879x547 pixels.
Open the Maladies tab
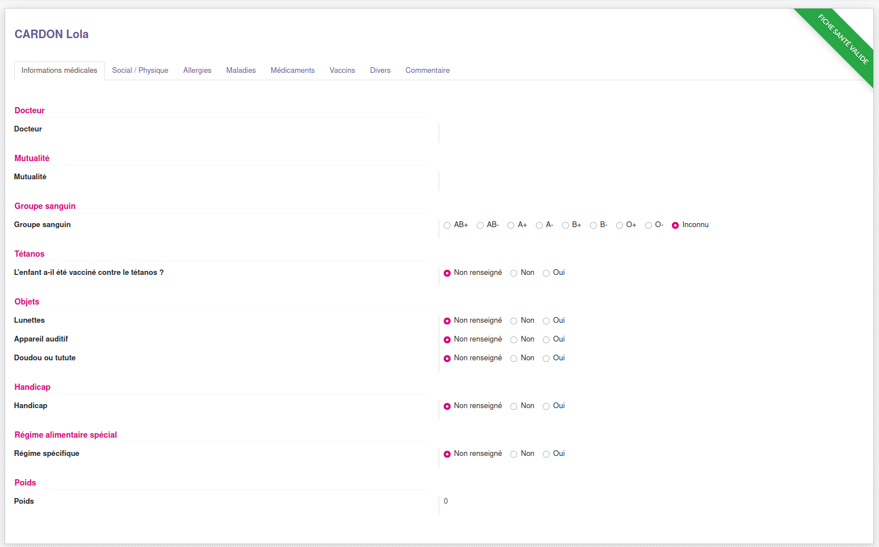(x=241, y=71)
